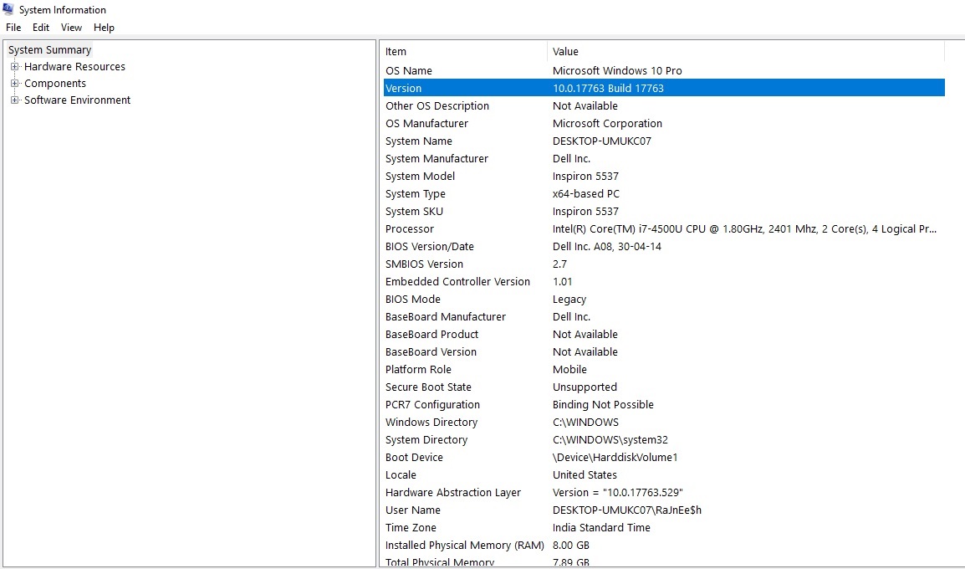
Task: Click Inspiron 5537 in the System SKU row
Action: (x=585, y=211)
